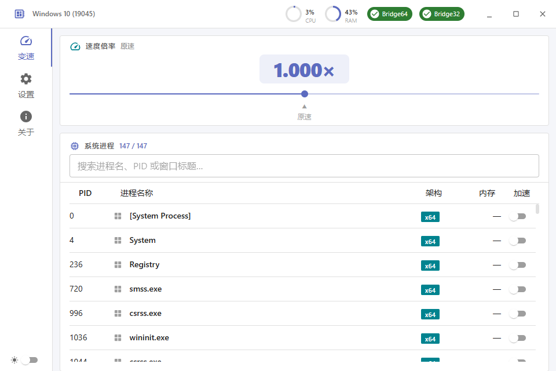Click PID 1036 cell
This screenshot has width=556, height=371.
point(78,337)
